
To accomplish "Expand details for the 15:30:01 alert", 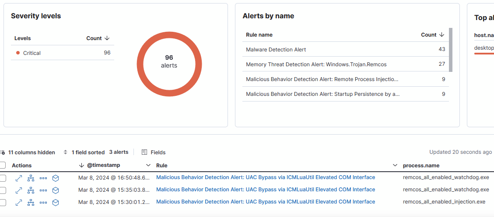I will (x=19, y=203).
